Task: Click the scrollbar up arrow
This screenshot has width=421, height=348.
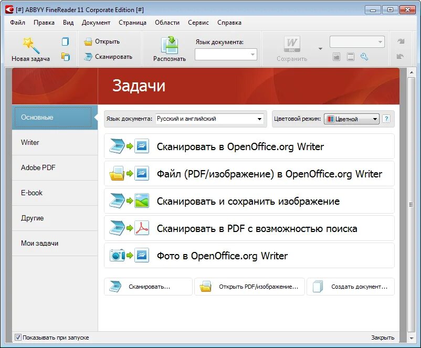Action: [x=412, y=72]
